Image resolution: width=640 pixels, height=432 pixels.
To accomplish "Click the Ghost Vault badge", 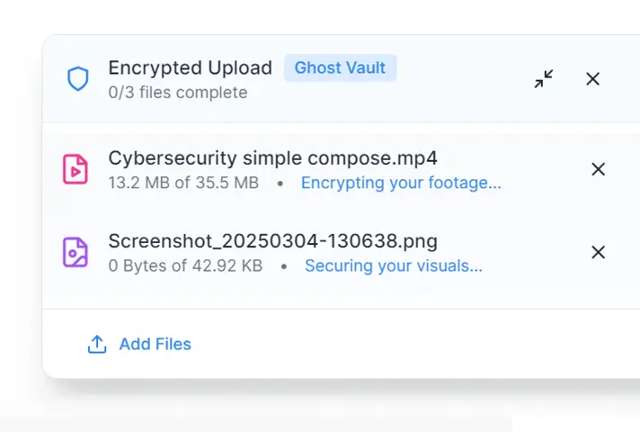I will coord(340,67).
